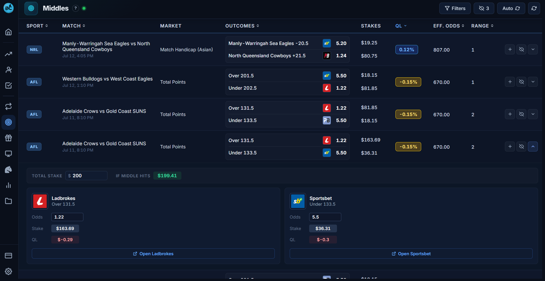This screenshot has width=545, height=281.
Task: Open the gift promotions sidebar icon
Action: tap(9, 138)
